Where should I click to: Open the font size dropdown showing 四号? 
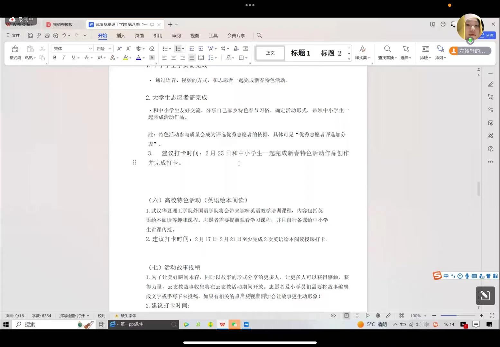click(104, 49)
